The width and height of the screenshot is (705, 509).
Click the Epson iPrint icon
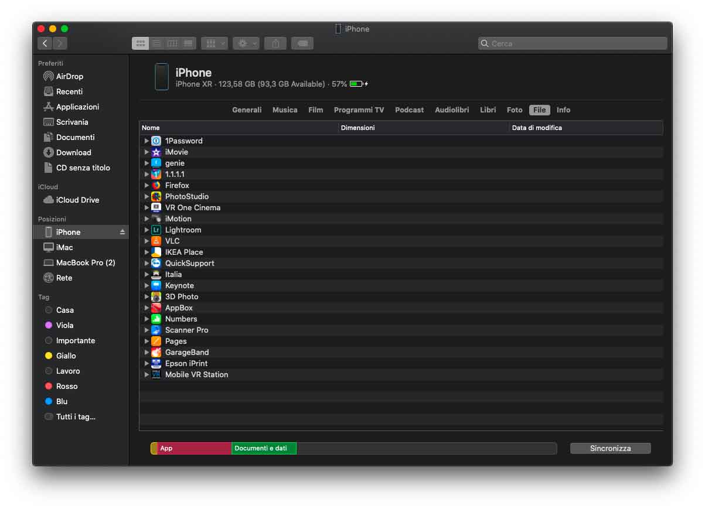pos(156,363)
